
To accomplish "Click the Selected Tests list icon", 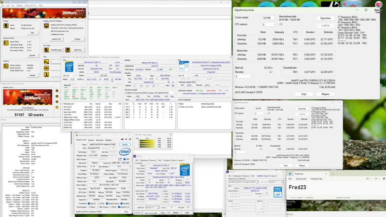I will coord(6,43).
